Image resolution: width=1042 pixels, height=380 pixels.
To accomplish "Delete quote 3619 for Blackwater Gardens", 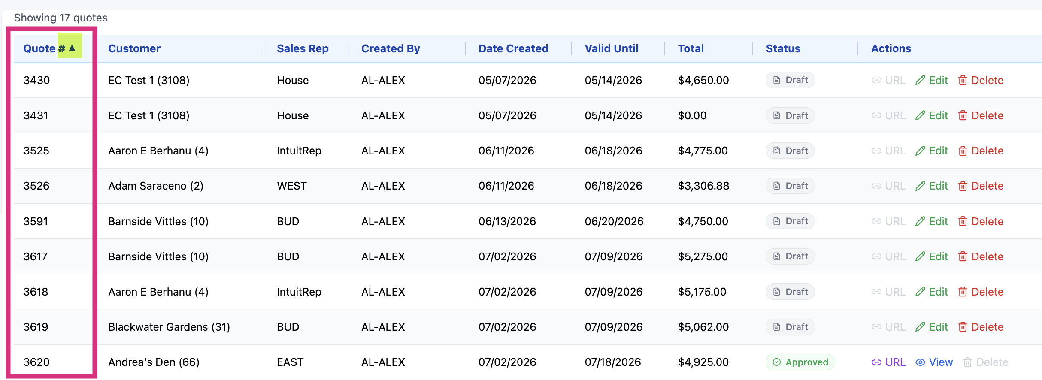I will [x=981, y=327].
